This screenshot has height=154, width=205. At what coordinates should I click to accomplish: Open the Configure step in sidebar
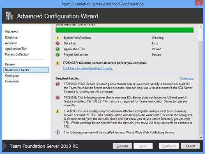(x=12, y=76)
